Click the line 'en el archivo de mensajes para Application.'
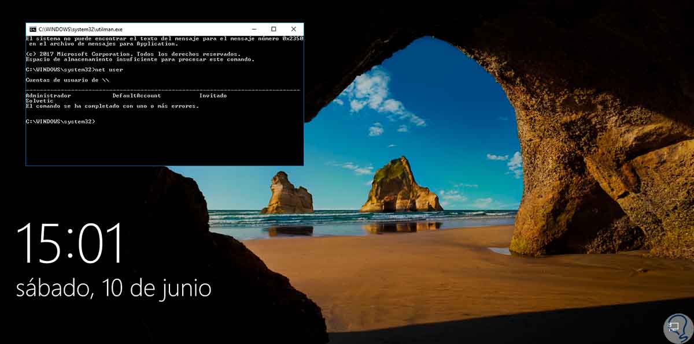 [103, 43]
